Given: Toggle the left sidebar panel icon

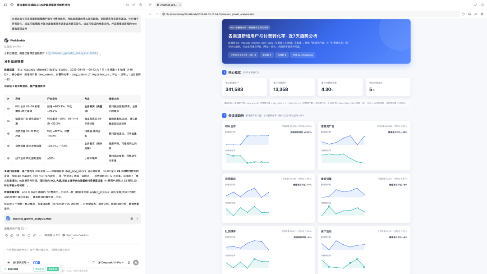Looking at the screenshot, I should click(5, 5).
